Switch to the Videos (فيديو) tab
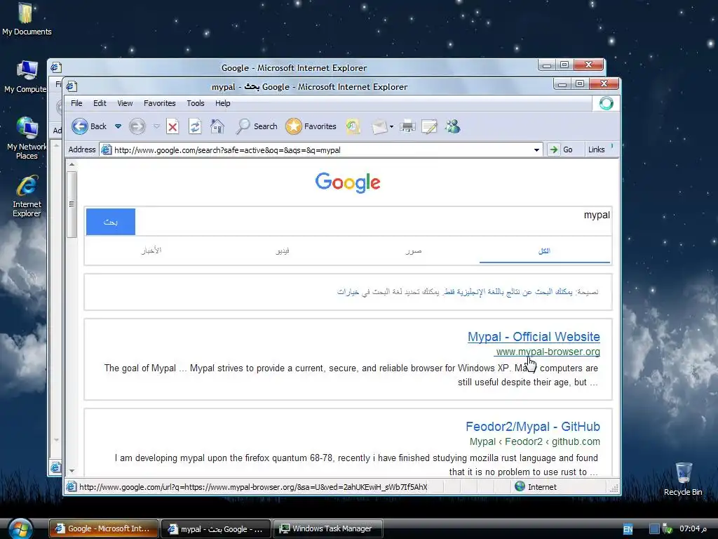 click(283, 251)
